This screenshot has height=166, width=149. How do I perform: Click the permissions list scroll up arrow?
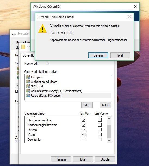pos(109,119)
